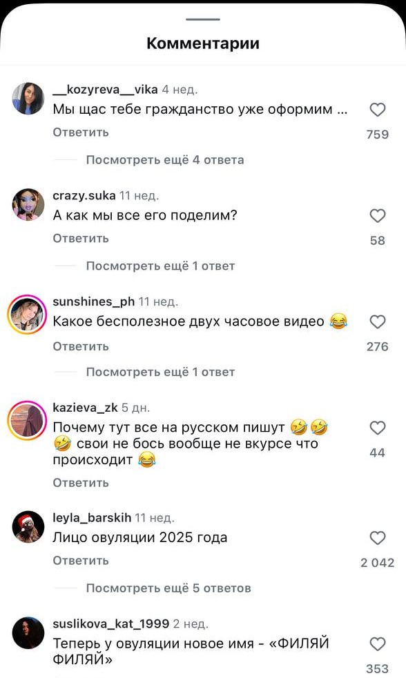Reply to __kozyreva__vika's comment
The height and width of the screenshot is (678, 406).
(x=81, y=132)
